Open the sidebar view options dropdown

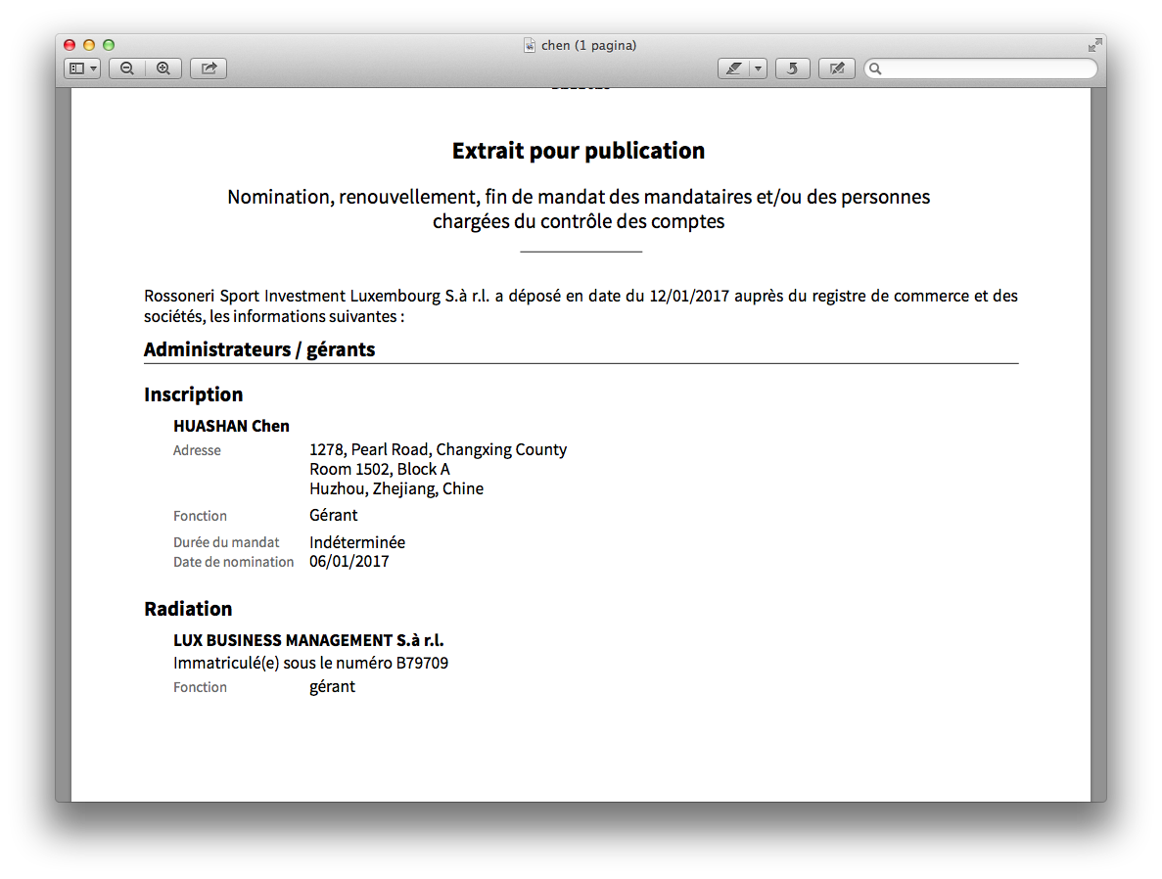pyautogui.click(x=82, y=69)
